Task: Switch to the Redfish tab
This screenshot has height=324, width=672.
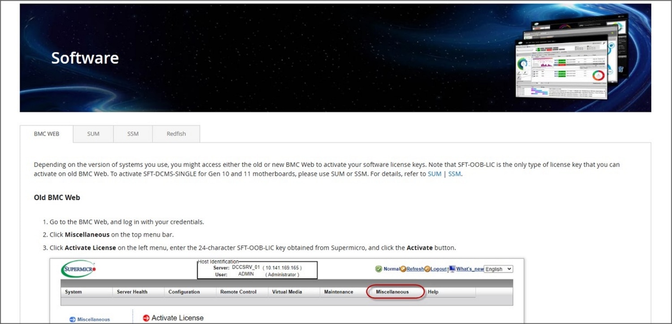Action: tap(176, 134)
